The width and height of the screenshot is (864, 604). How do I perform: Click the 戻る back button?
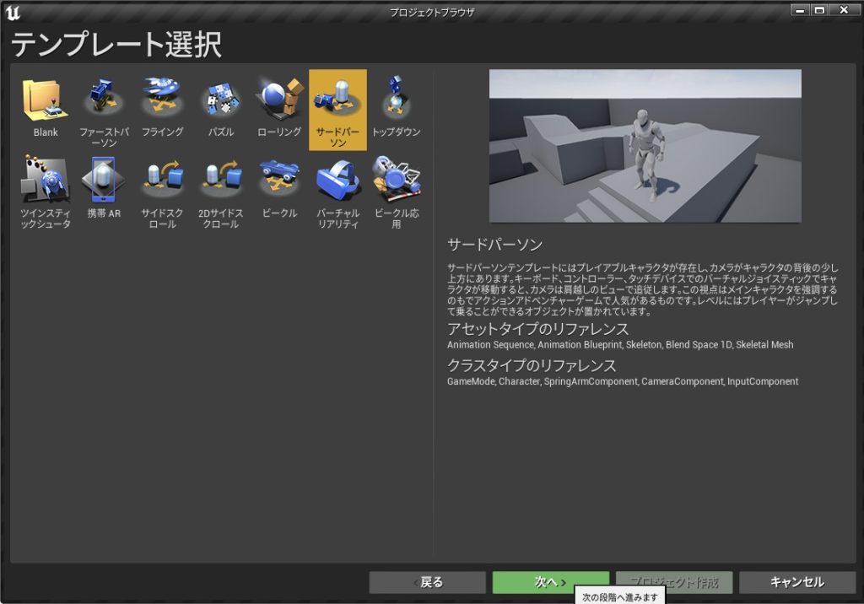coord(427,582)
